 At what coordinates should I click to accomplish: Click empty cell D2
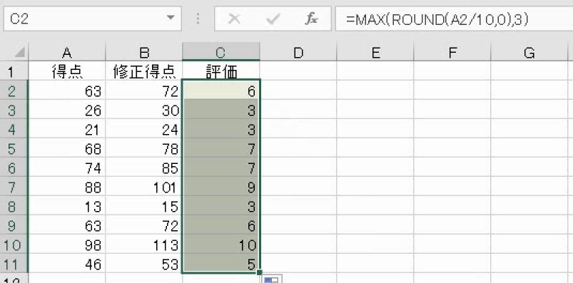pyautogui.click(x=298, y=91)
